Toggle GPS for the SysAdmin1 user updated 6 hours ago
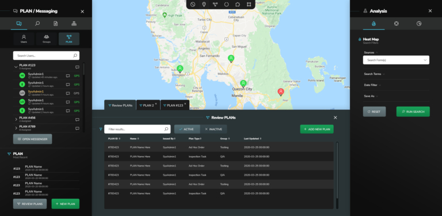 (77, 102)
